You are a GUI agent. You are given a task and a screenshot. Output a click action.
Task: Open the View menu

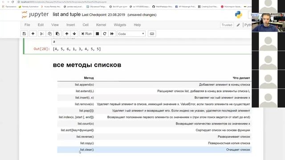55,25
